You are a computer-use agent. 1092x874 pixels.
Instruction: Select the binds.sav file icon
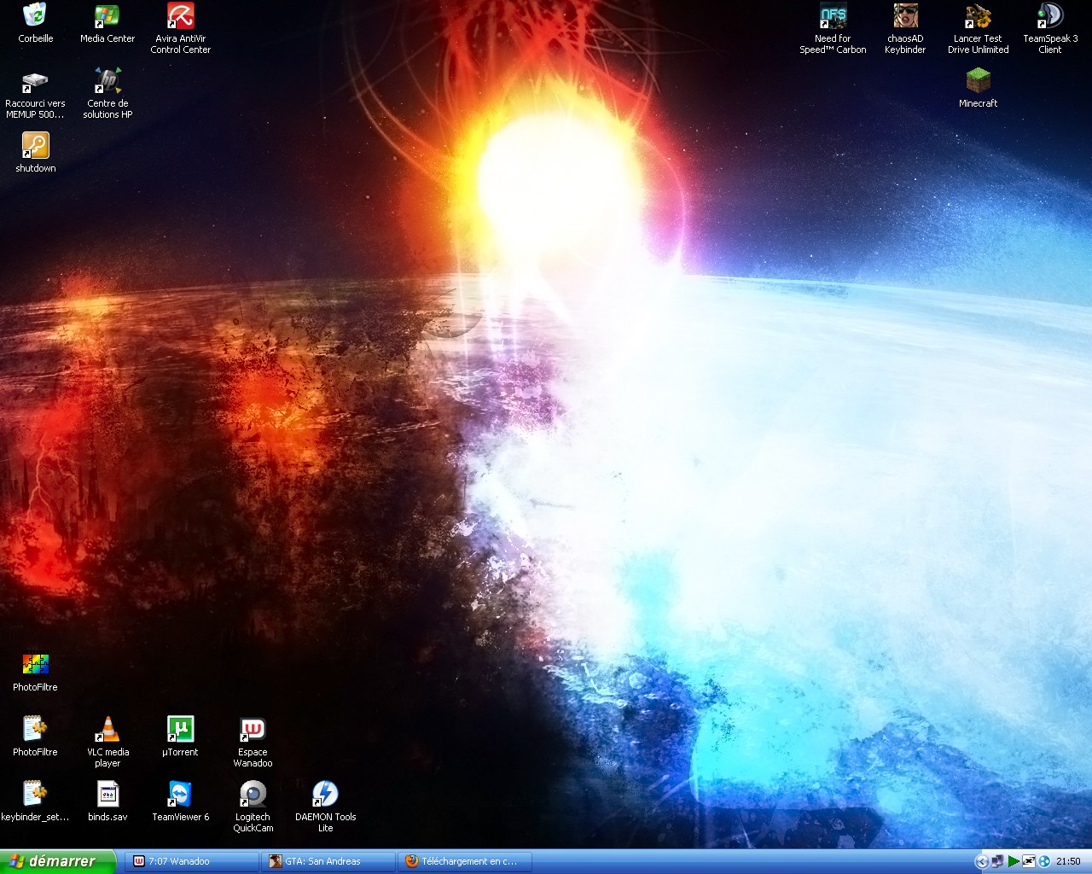click(x=107, y=801)
